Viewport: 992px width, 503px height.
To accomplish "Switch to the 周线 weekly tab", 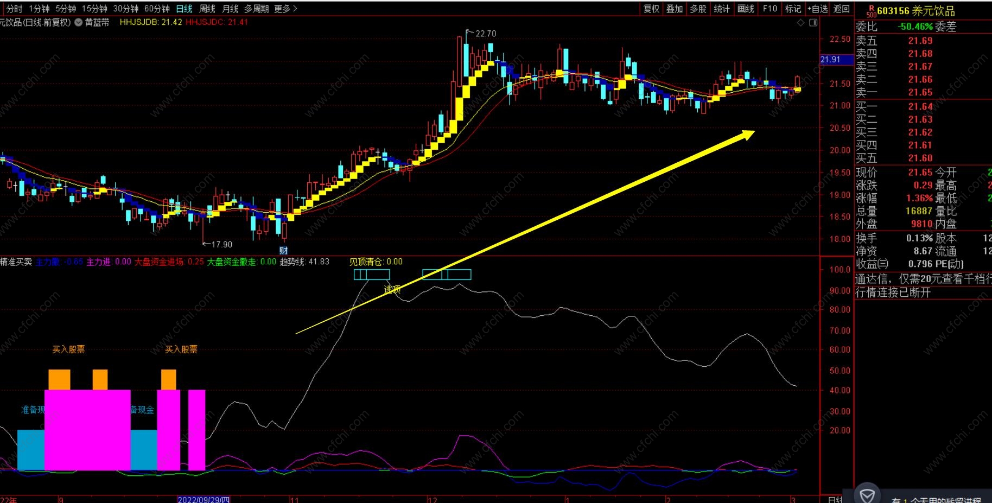I will point(207,9).
